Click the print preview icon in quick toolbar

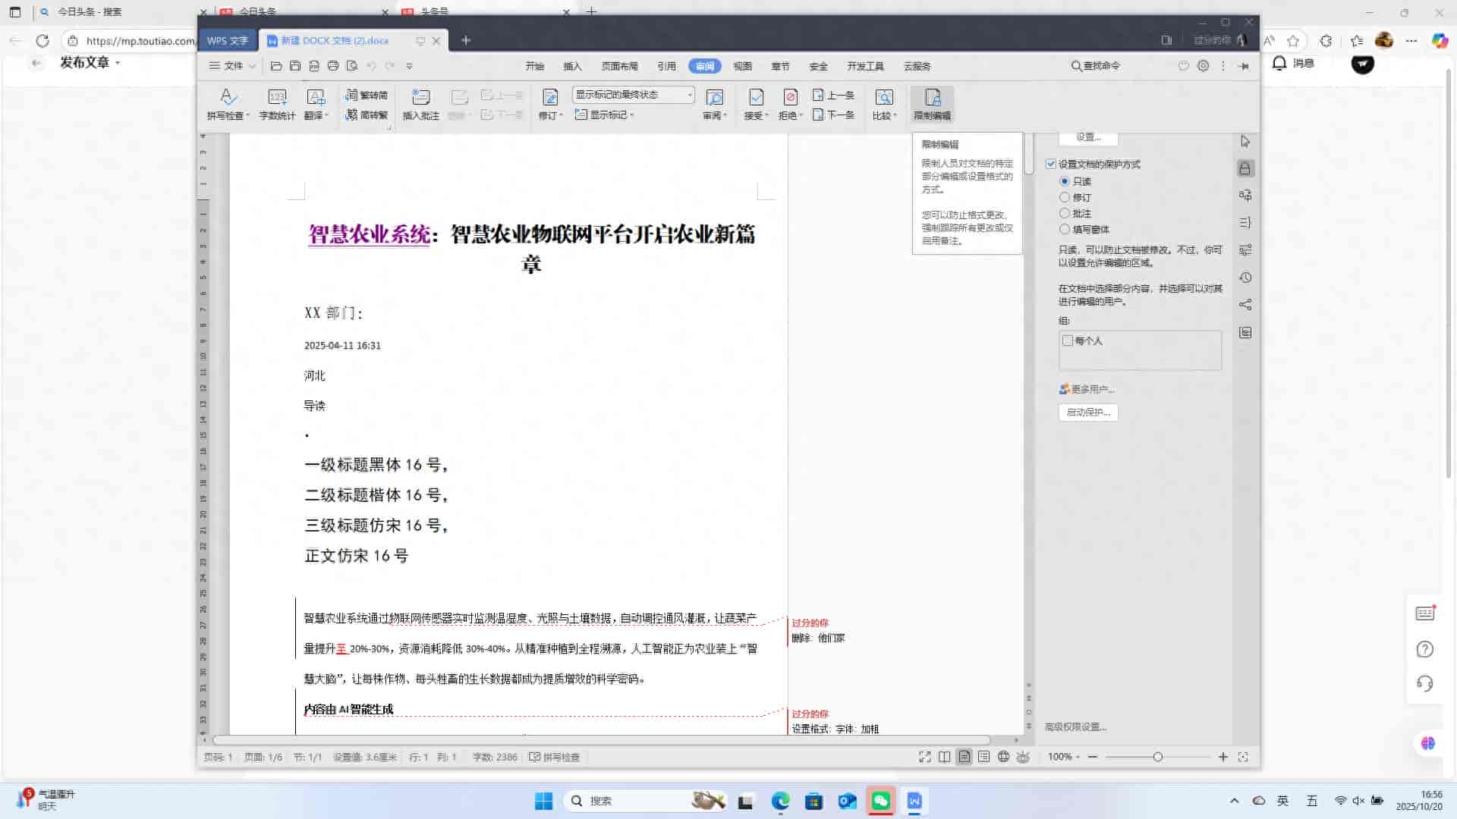click(351, 66)
